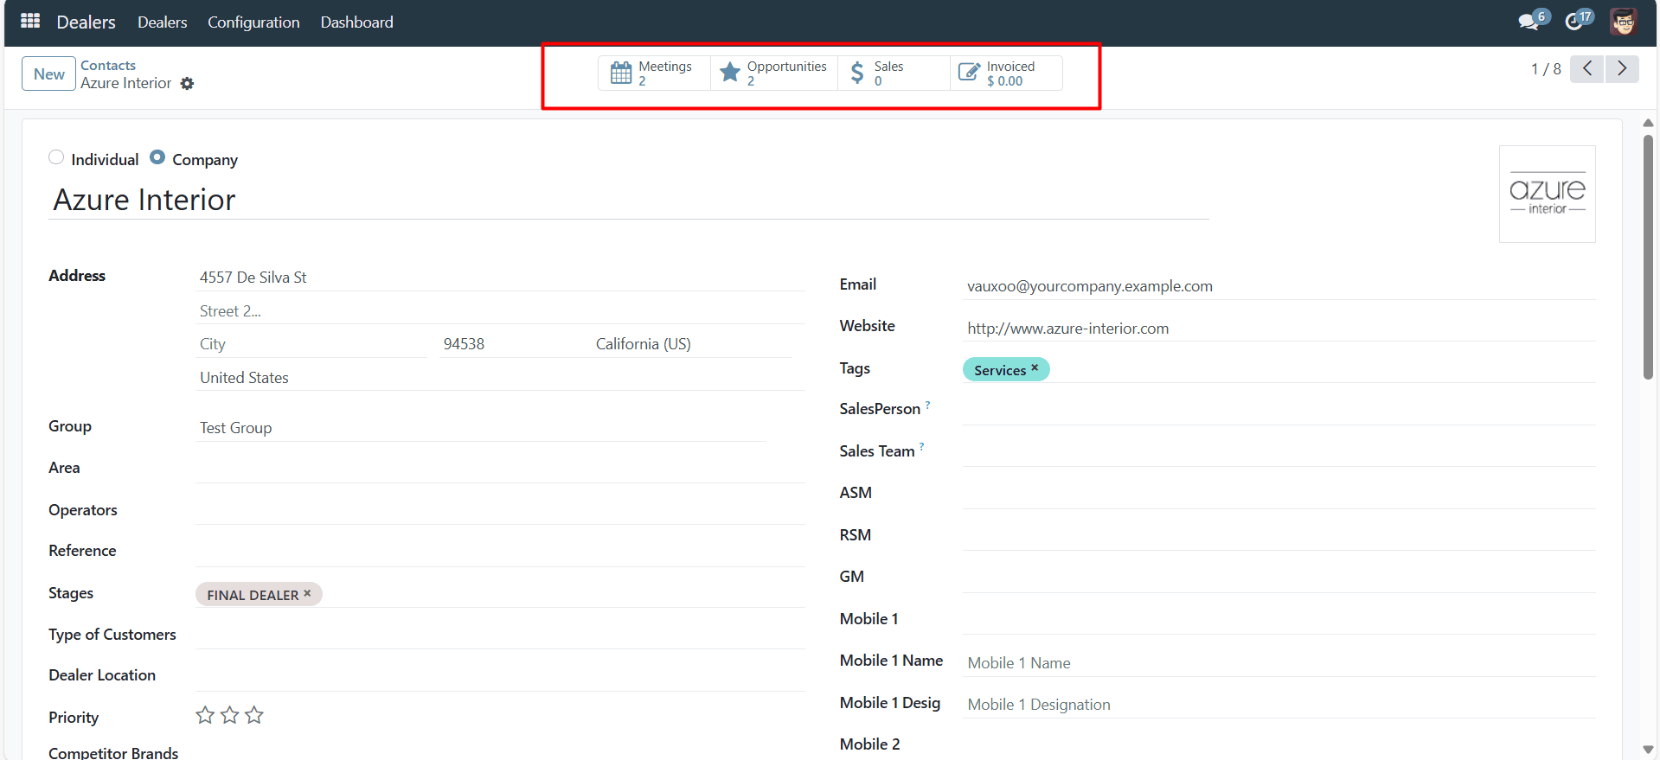The height and width of the screenshot is (760, 1660).
Task: Open the Invoiced stat button
Action: point(1006,73)
